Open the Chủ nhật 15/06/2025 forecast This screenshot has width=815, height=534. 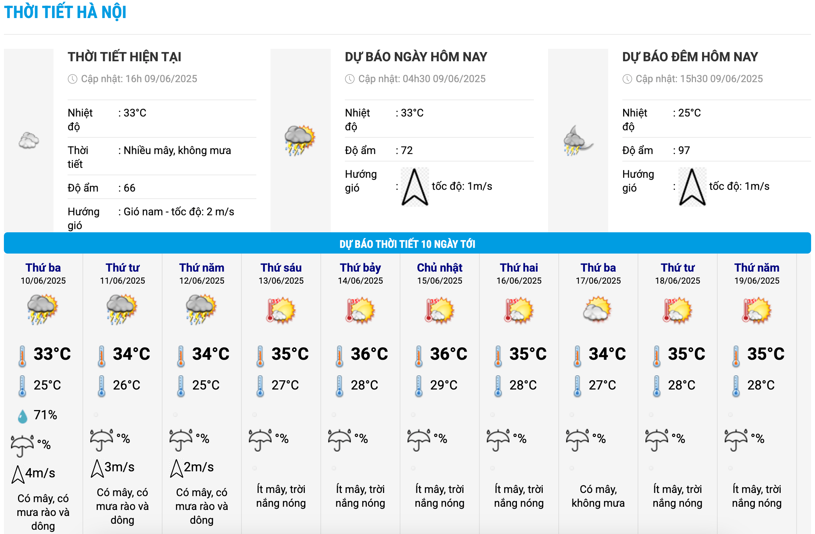point(439,268)
